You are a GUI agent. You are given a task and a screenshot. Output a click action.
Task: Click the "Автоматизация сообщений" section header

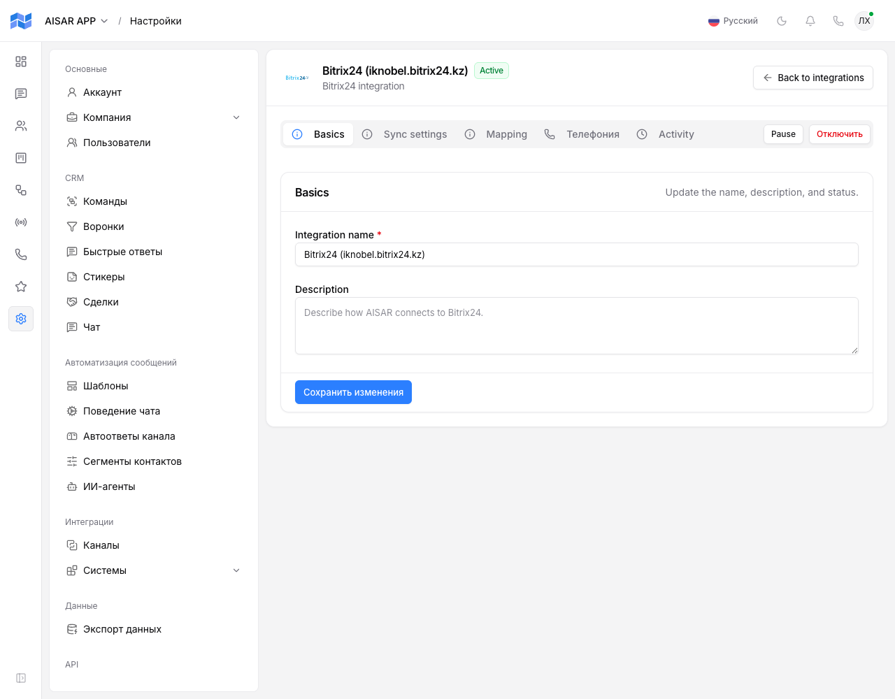(121, 363)
